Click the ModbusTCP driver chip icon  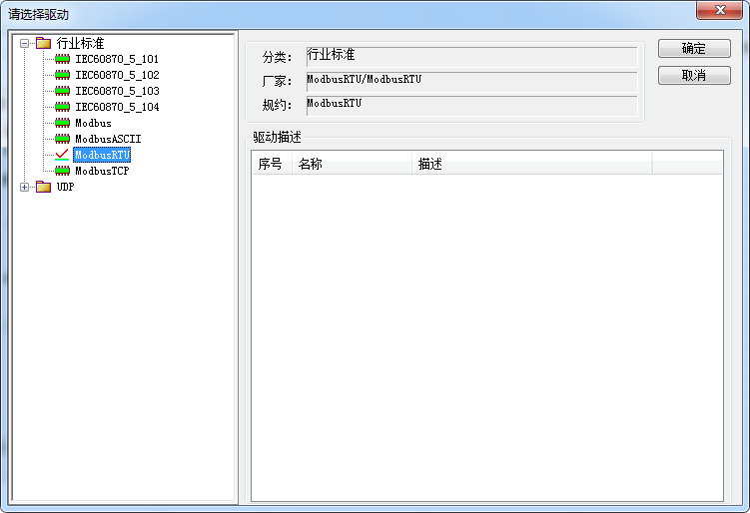(62, 171)
